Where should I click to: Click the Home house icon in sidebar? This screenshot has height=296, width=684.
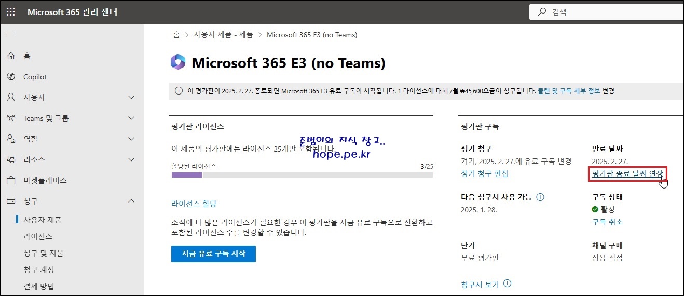point(10,56)
